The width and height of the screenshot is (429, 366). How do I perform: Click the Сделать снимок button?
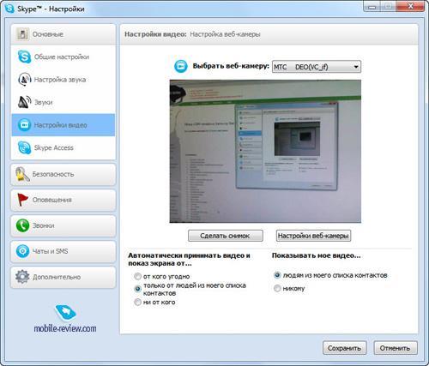(x=226, y=236)
